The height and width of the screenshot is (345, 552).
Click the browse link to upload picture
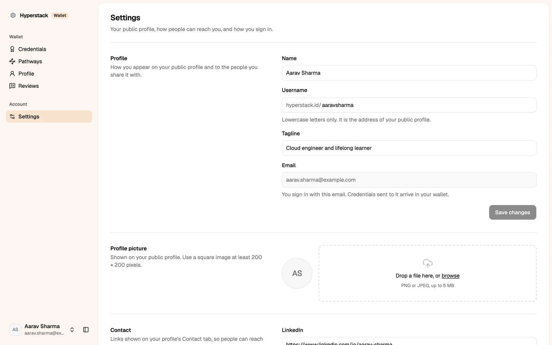coord(450,276)
